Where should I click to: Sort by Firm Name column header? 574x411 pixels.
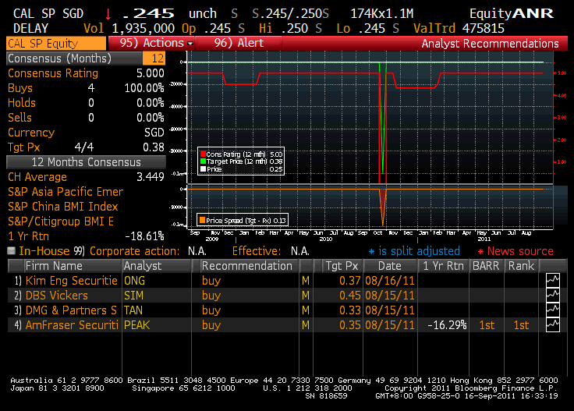point(73,266)
